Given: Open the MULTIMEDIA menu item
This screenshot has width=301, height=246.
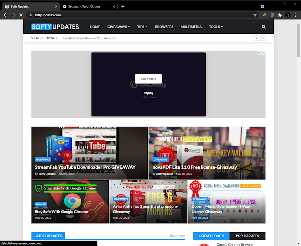Looking at the screenshot, I should [x=191, y=27].
